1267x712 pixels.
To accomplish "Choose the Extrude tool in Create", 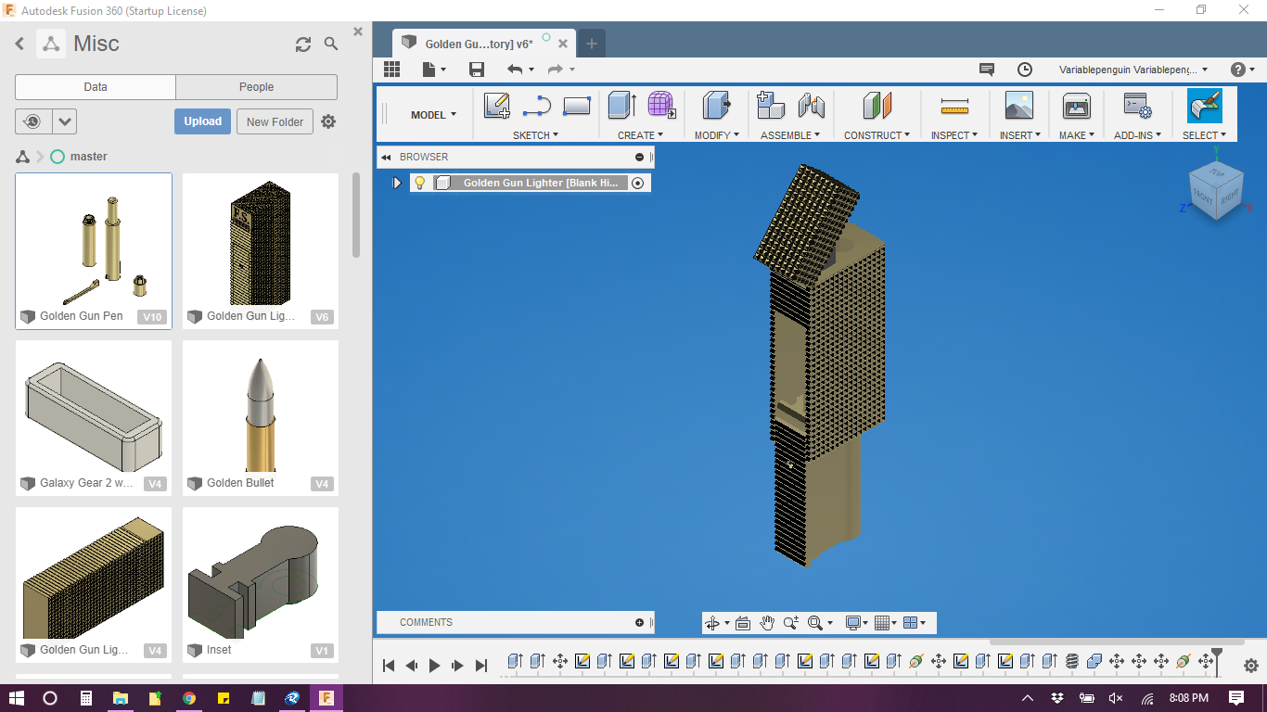I will pyautogui.click(x=621, y=105).
